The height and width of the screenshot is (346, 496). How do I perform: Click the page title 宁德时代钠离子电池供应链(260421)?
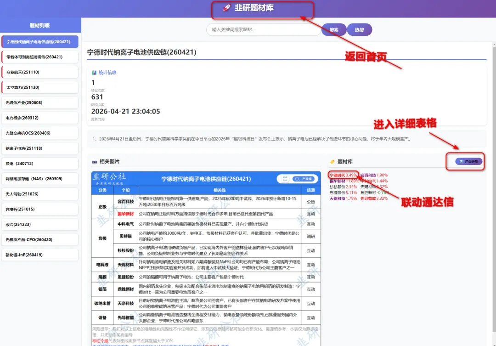[x=142, y=52]
